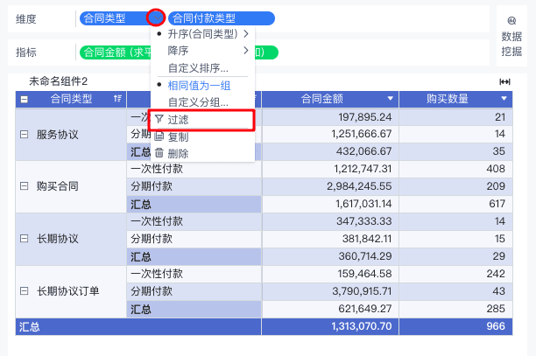Viewport: 536px width, 356px height.
Task: Collapse all rows via header minus icon
Action: [x=25, y=99]
